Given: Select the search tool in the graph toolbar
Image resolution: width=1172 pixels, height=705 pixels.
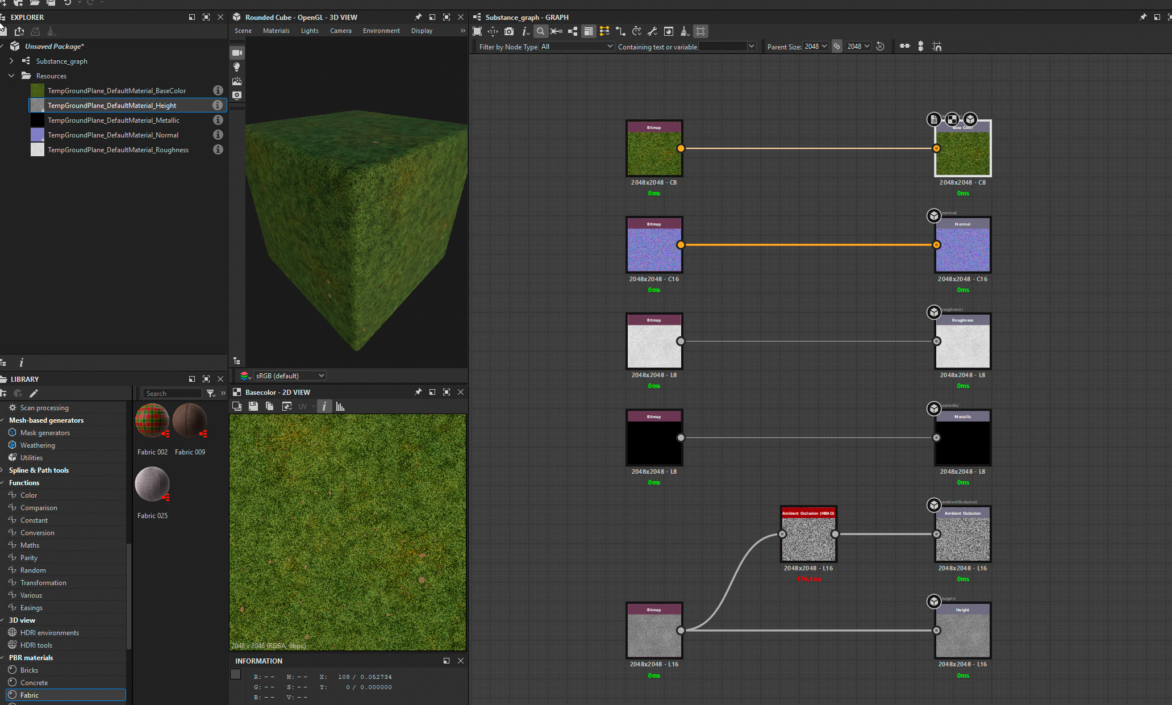Looking at the screenshot, I should pos(541,31).
